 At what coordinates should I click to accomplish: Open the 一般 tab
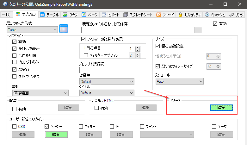pyautogui.click(x=6, y=15)
